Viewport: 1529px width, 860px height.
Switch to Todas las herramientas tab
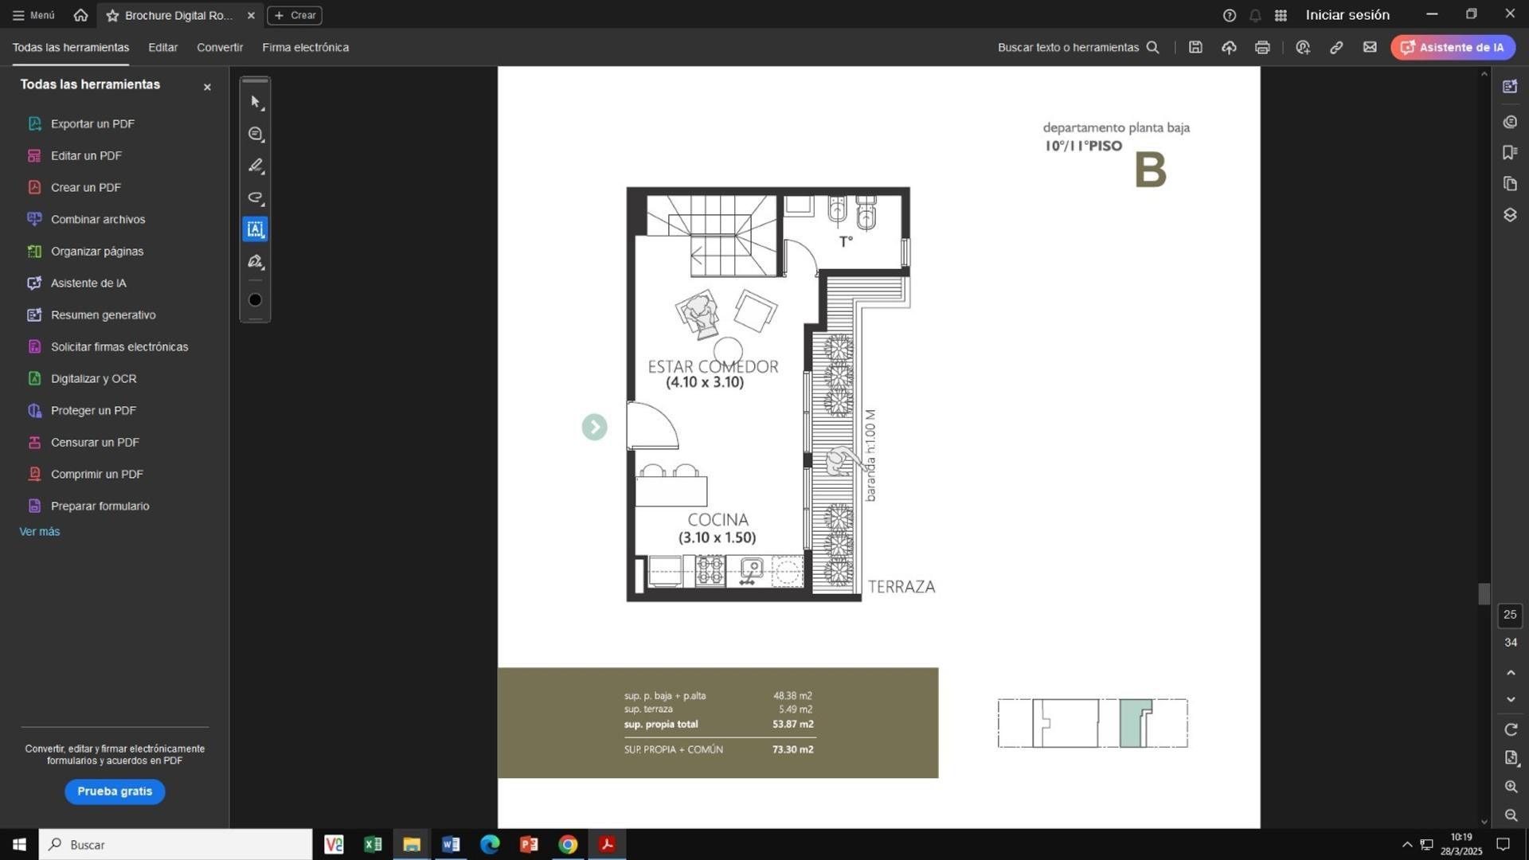(71, 48)
